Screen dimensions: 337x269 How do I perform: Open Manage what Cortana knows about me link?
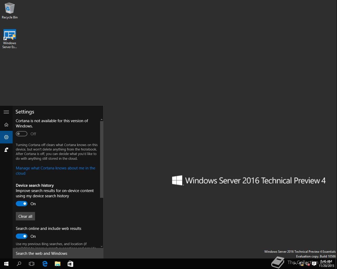[x=56, y=171]
